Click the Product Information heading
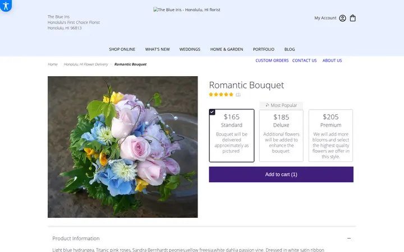404x252 pixels. [x=76, y=239]
